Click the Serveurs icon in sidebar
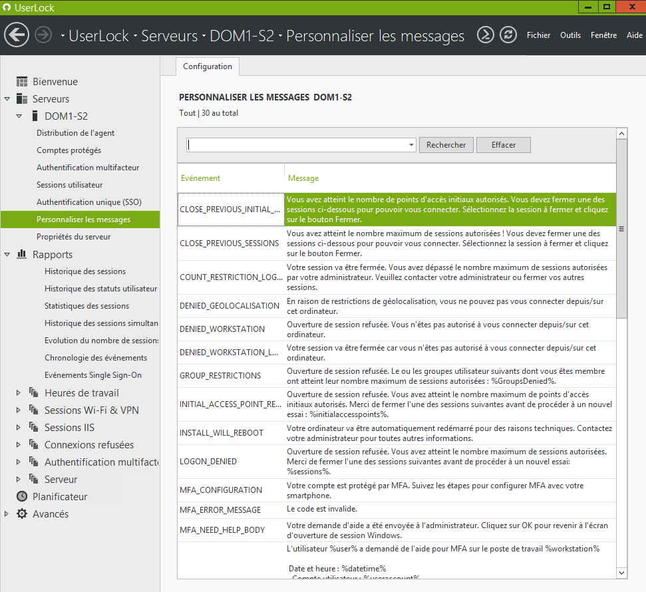 (22, 99)
